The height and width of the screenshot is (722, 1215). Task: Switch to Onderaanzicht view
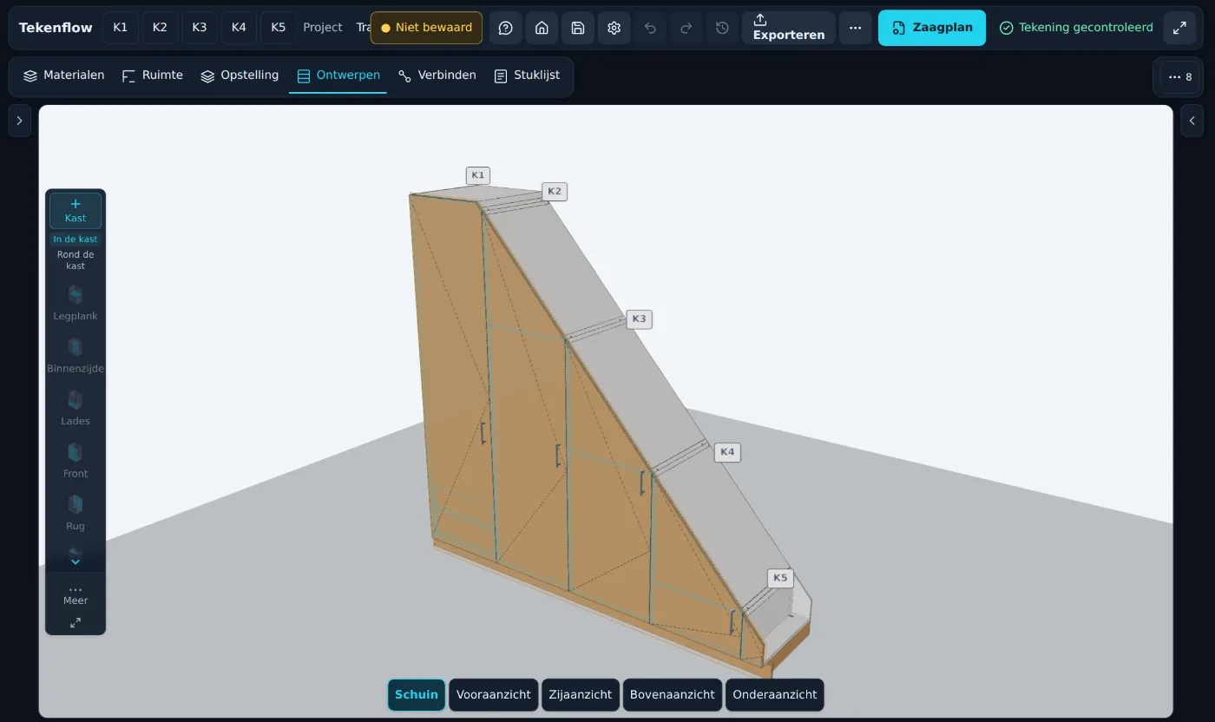[x=775, y=694]
